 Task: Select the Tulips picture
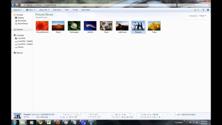click(x=154, y=27)
